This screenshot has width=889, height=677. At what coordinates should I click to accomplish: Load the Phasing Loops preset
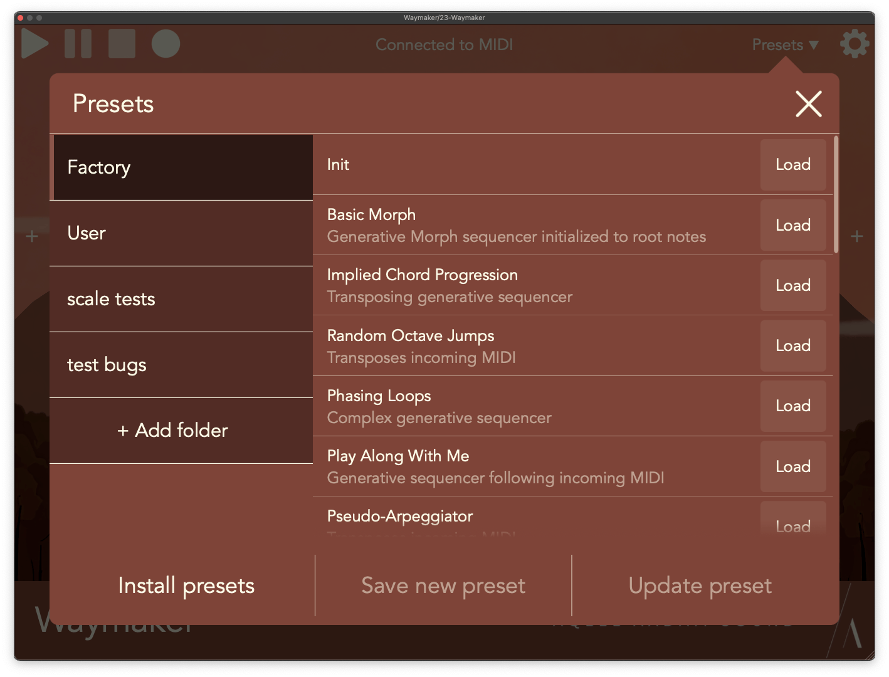pos(793,406)
